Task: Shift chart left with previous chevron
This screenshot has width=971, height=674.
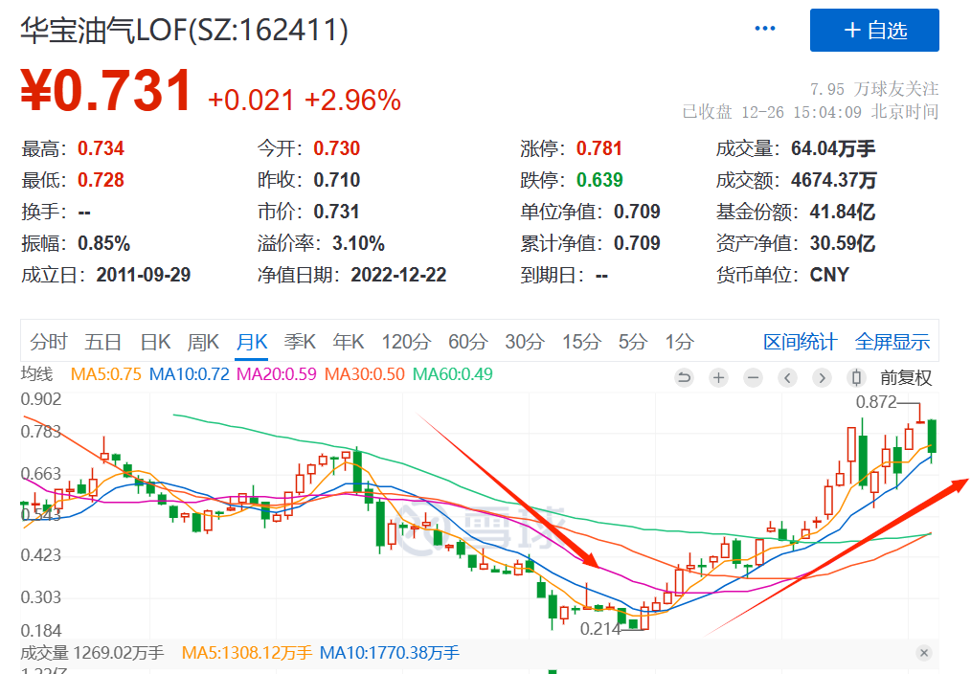Action: (788, 377)
